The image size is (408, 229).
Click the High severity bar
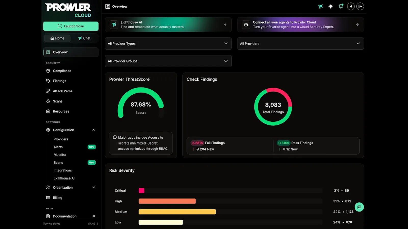point(167,201)
